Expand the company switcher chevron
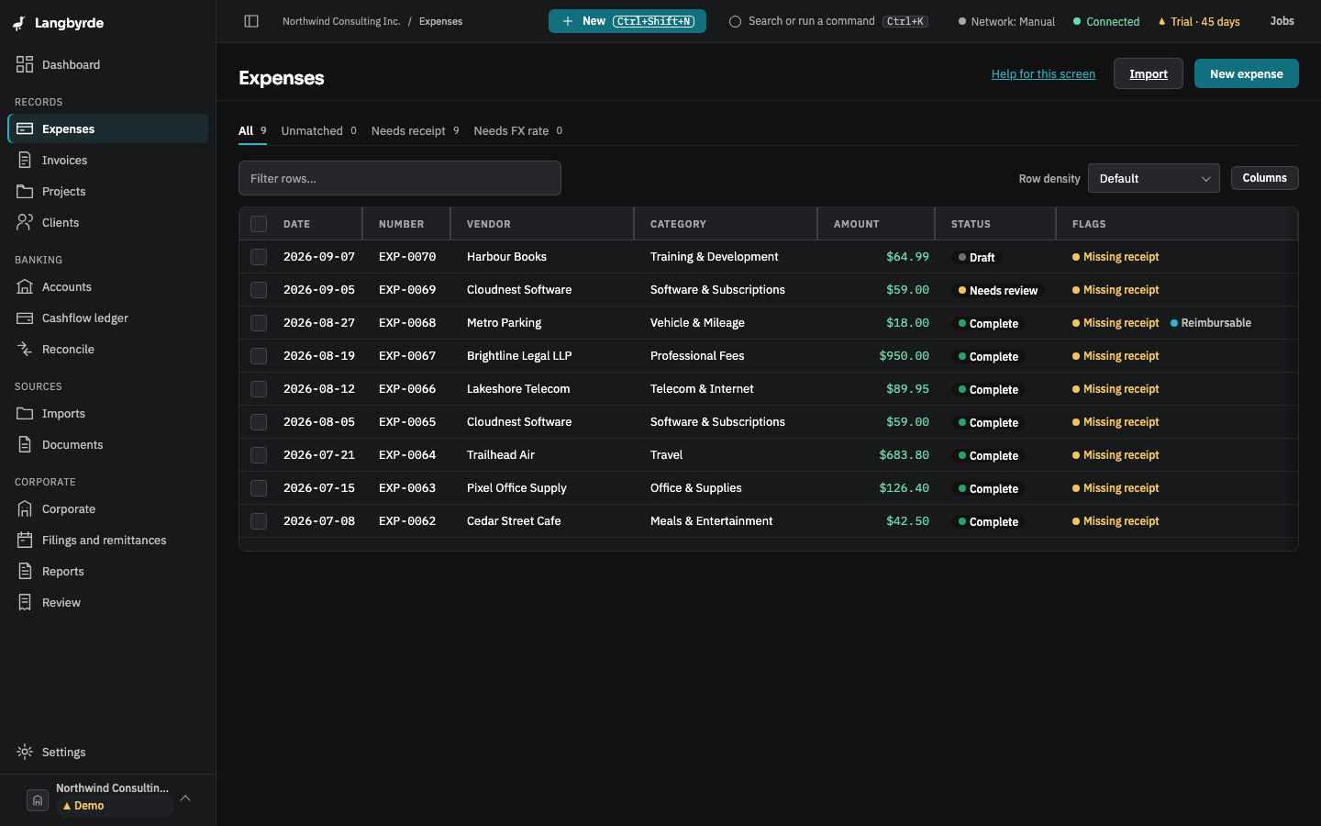This screenshot has width=1321, height=826. coord(185,798)
